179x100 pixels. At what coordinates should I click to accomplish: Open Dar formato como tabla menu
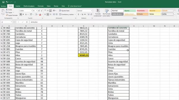107,13
